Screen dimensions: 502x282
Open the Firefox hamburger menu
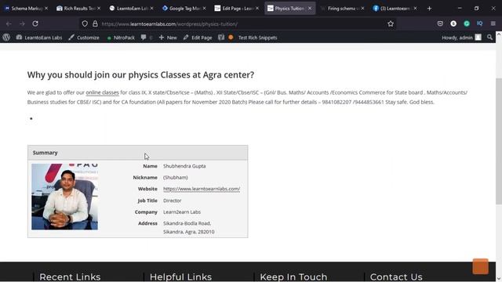coord(493,23)
